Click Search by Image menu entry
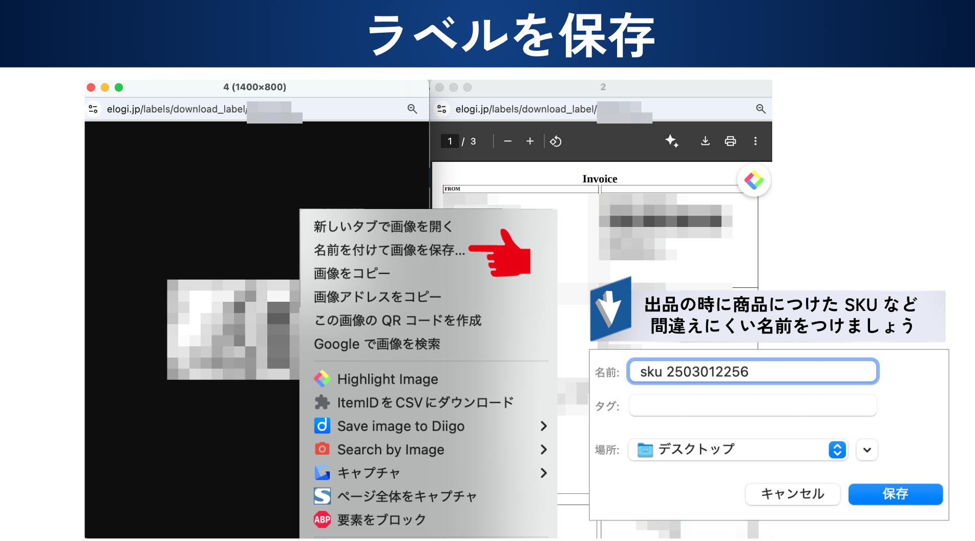Screen dimensions: 975x541 click(x=391, y=450)
